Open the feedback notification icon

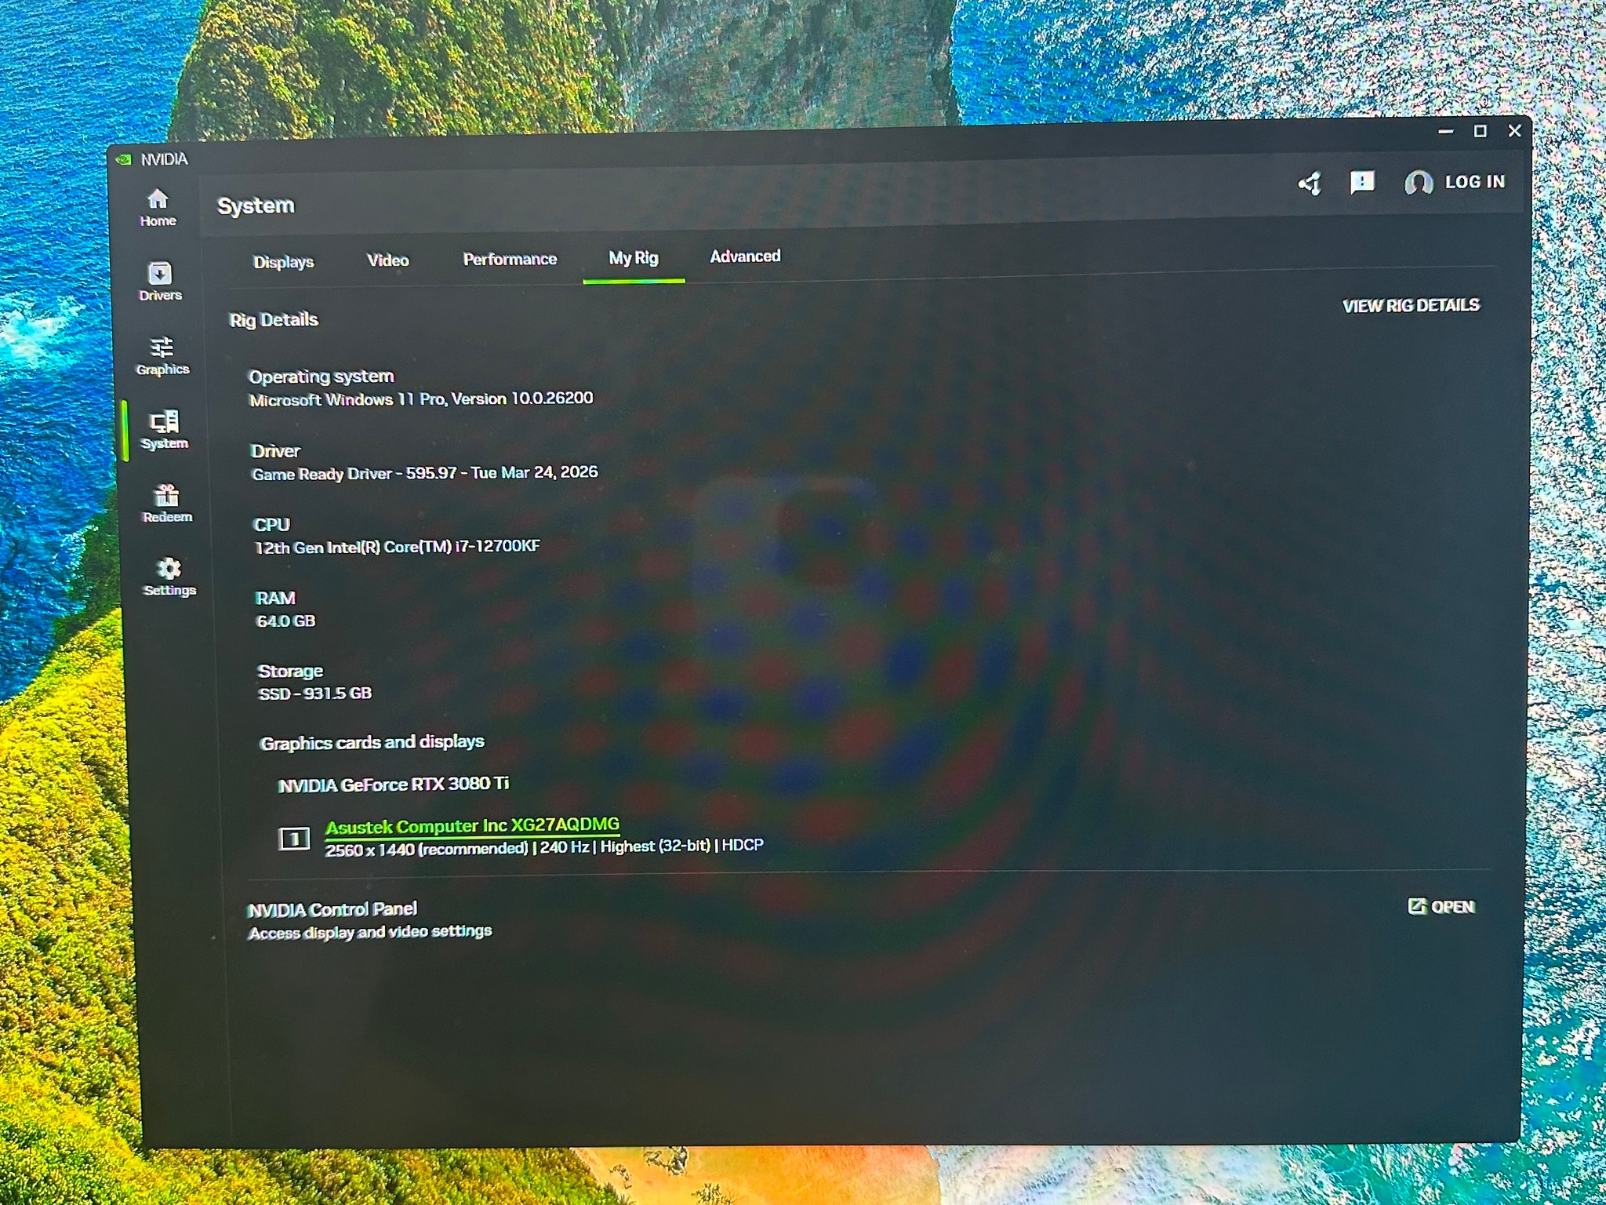[1362, 183]
